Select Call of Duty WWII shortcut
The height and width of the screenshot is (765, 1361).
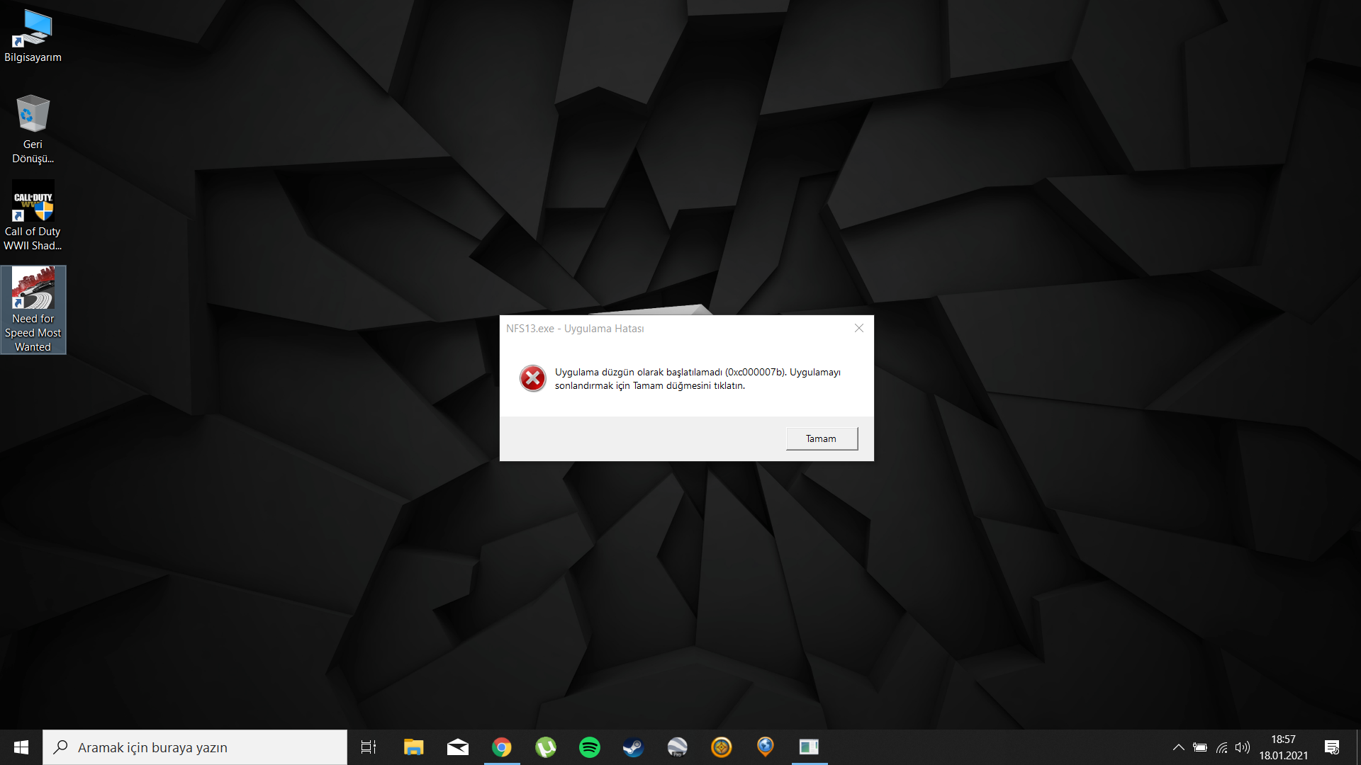33,215
